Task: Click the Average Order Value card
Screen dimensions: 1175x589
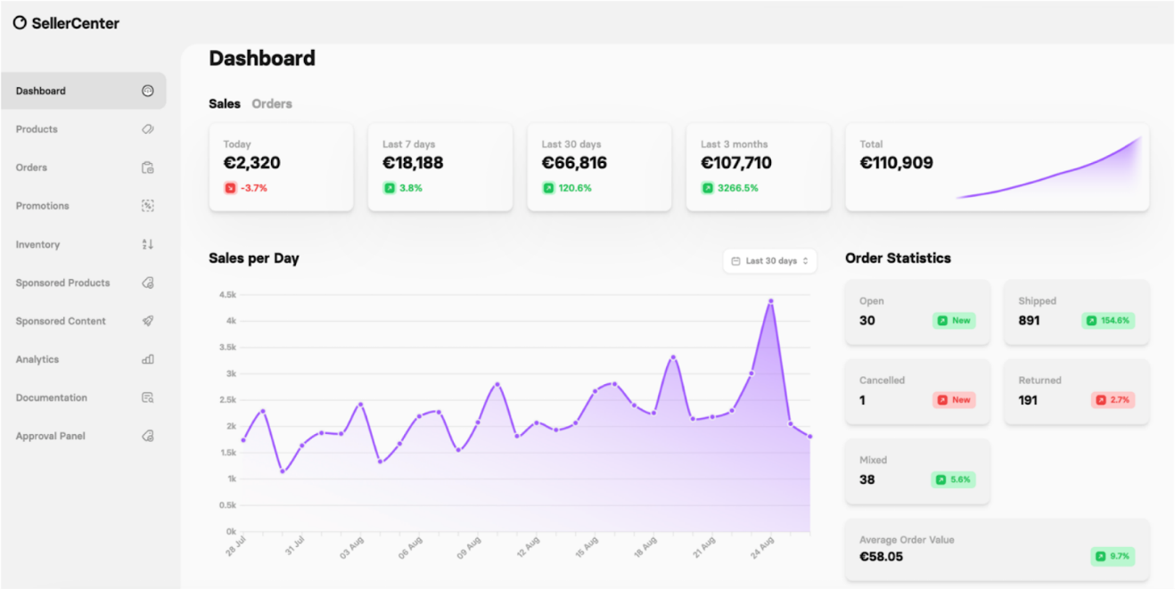Action: pos(997,550)
